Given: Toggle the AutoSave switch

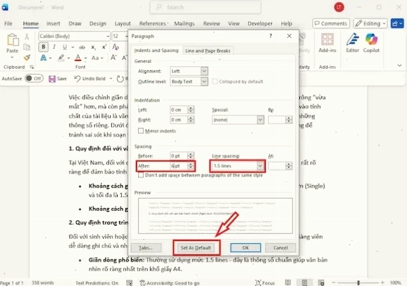Looking at the screenshot, I should click(x=34, y=79).
